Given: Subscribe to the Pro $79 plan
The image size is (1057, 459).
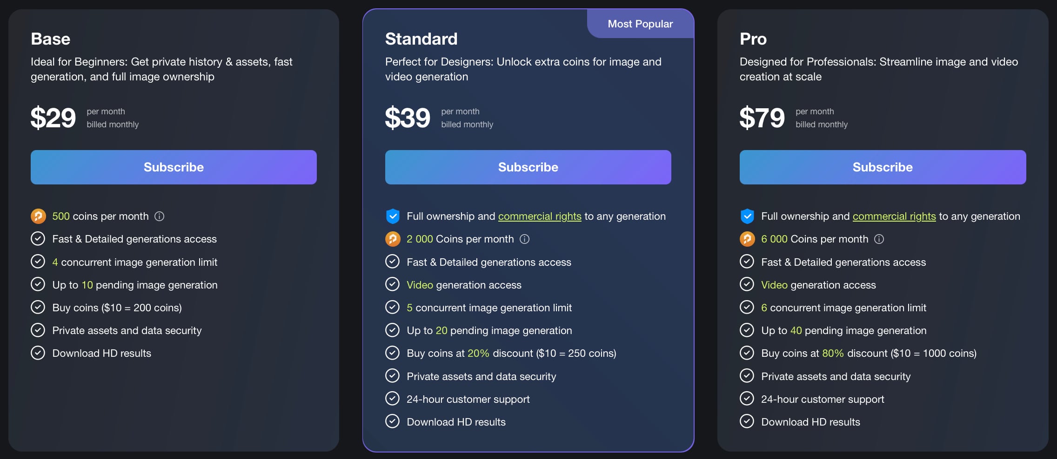Looking at the screenshot, I should pyautogui.click(x=883, y=167).
